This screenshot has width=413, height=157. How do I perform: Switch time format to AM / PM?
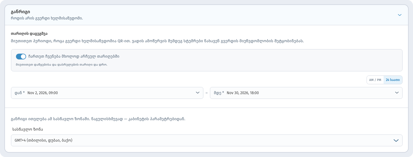point(375,80)
